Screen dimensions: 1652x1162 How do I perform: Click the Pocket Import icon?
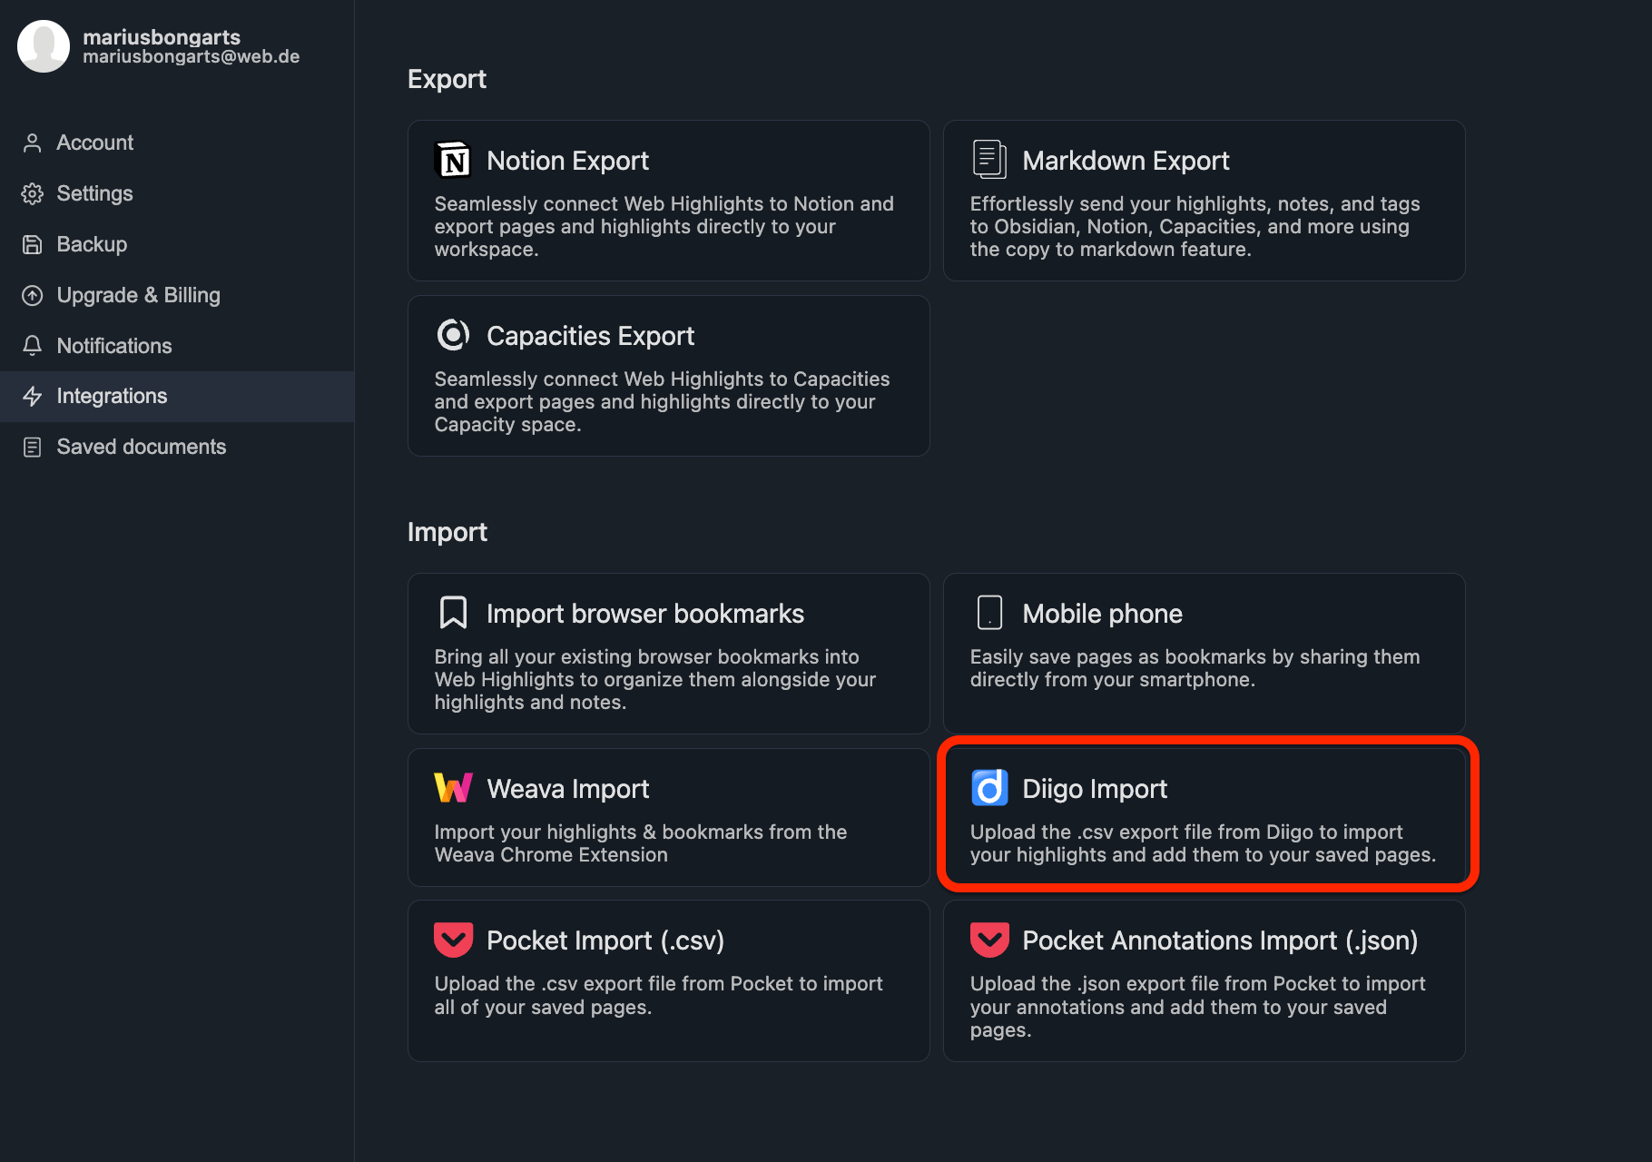[x=454, y=940]
